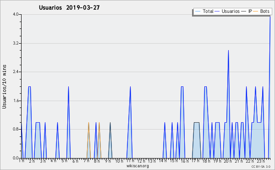Image resolution: width=275 pixels, height=170 pixels.
Task: Click the 13 h x-axis label
Action: [x=152, y=161]
